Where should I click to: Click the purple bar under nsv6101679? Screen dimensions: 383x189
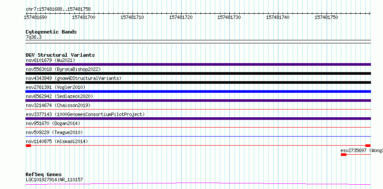198,64
